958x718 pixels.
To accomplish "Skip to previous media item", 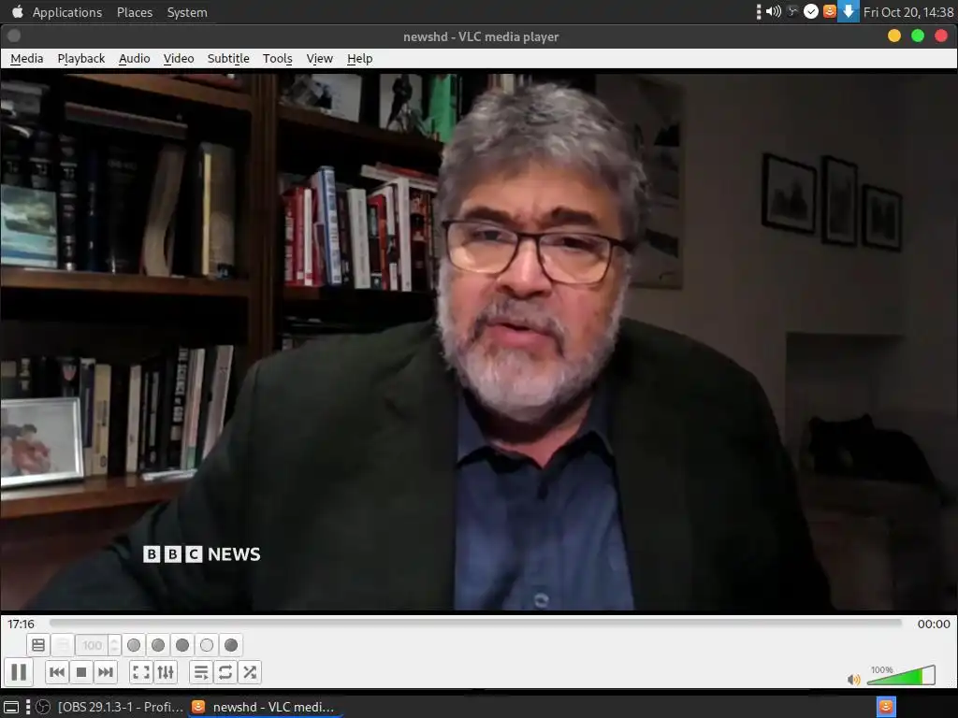I will point(57,672).
